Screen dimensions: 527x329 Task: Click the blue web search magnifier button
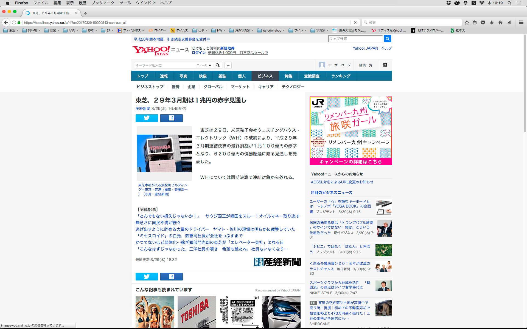[387, 39]
